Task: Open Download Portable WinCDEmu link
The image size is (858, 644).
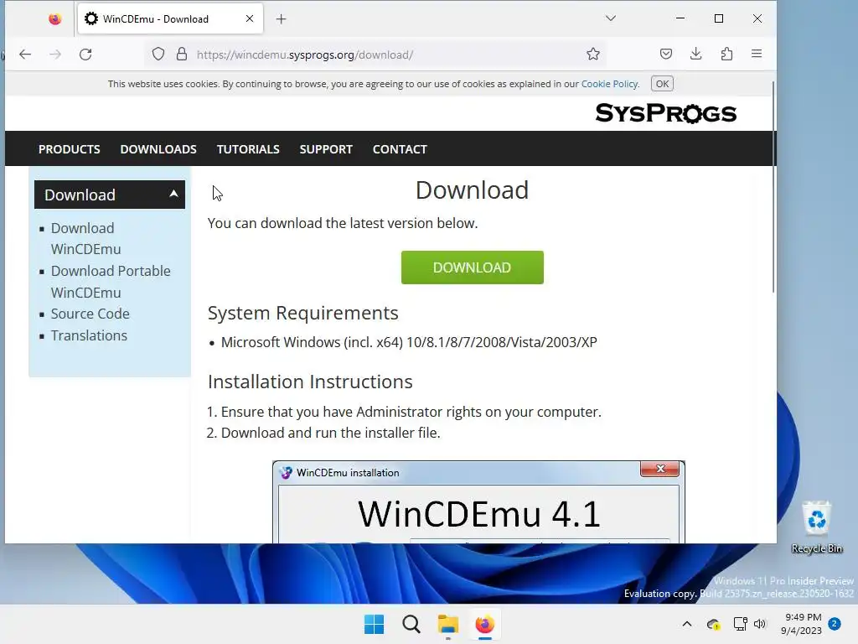Action: (x=111, y=282)
